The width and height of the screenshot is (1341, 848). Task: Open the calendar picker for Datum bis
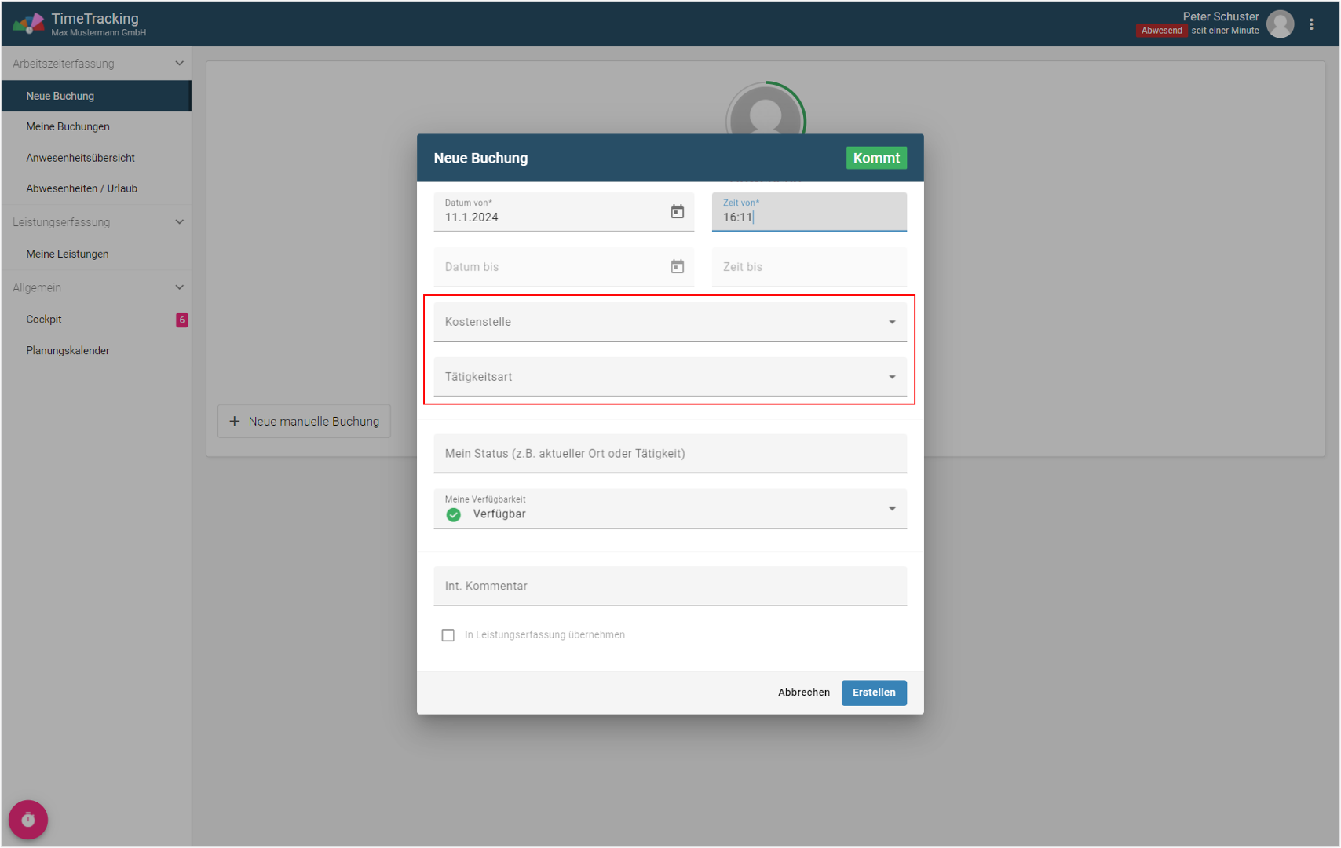pyautogui.click(x=677, y=267)
